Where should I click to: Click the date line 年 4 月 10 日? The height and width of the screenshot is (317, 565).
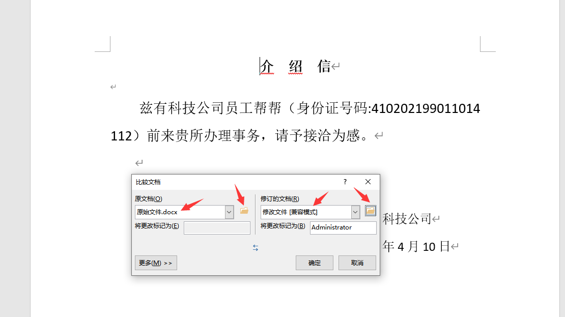[416, 247]
